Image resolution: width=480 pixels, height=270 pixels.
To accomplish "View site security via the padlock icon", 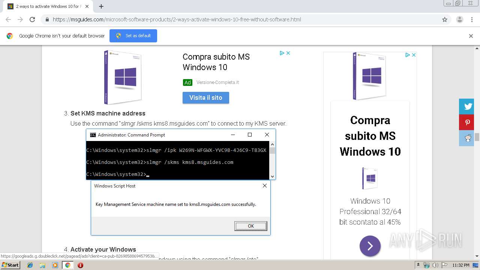I will [x=47, y=19].
